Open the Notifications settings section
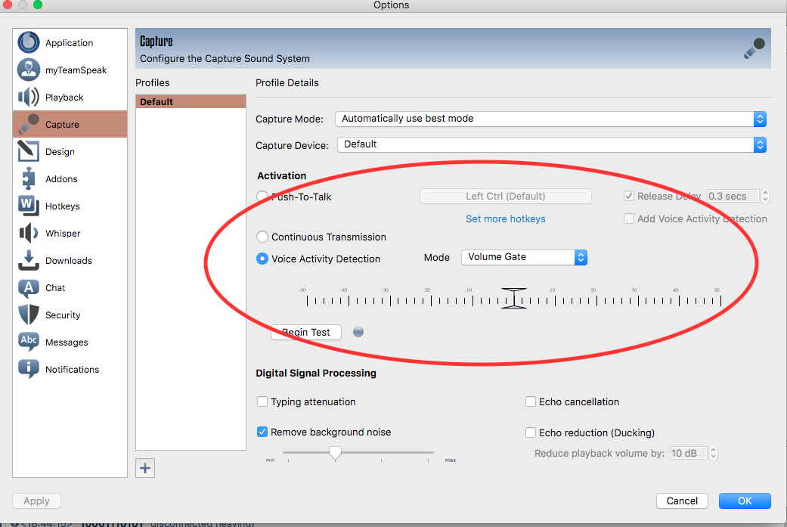 (28, 369)
